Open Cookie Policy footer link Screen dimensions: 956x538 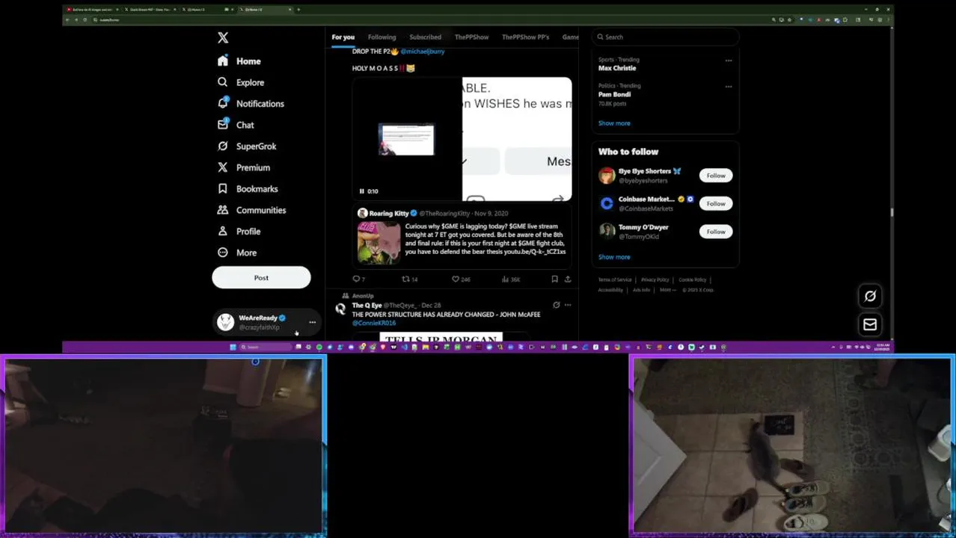coord(692,279)
